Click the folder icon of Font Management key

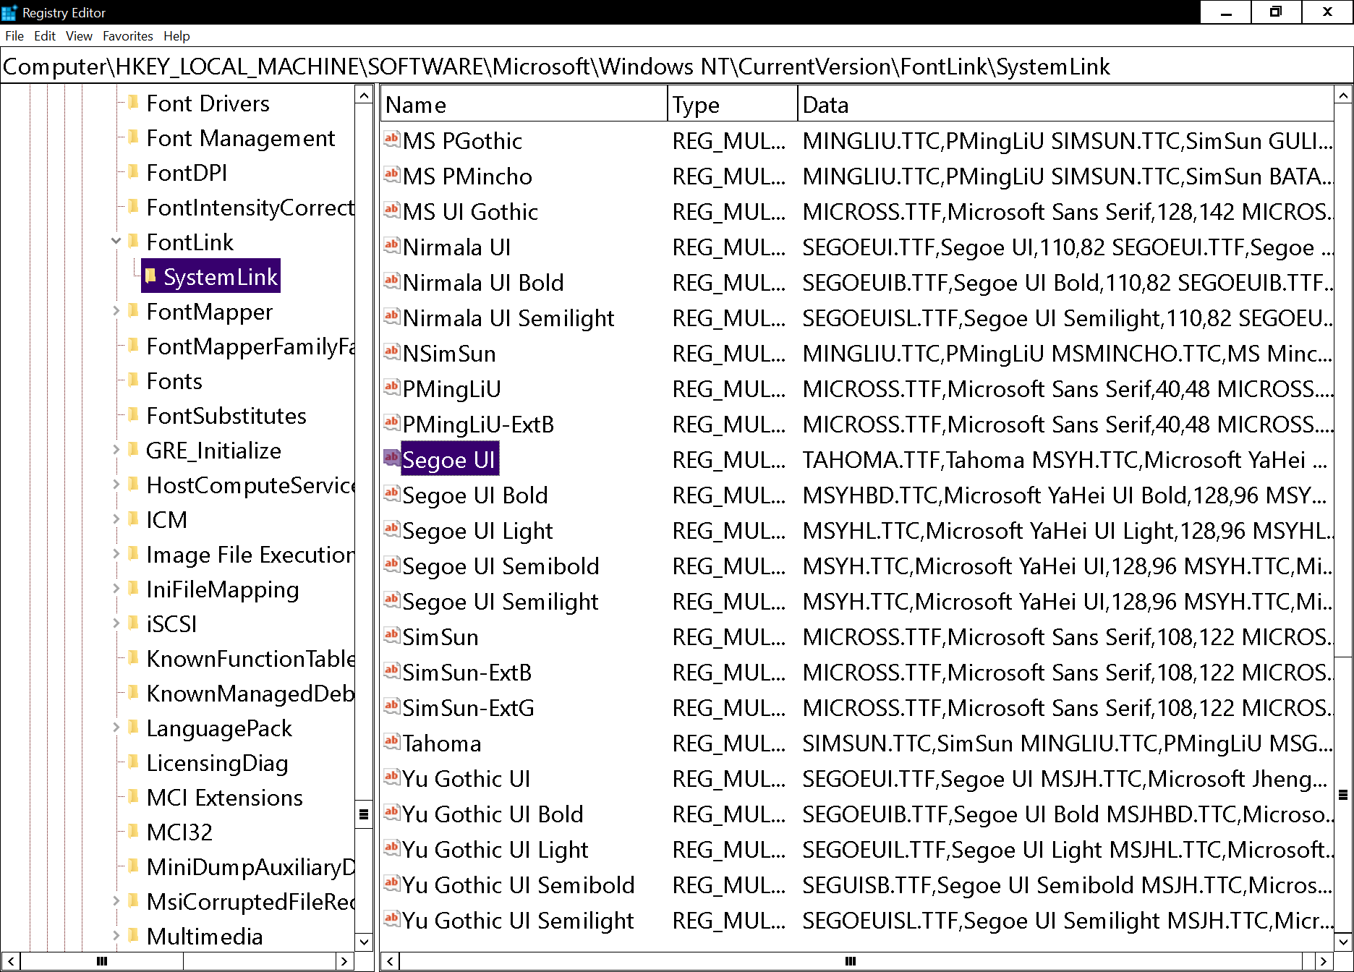point(133,137)
